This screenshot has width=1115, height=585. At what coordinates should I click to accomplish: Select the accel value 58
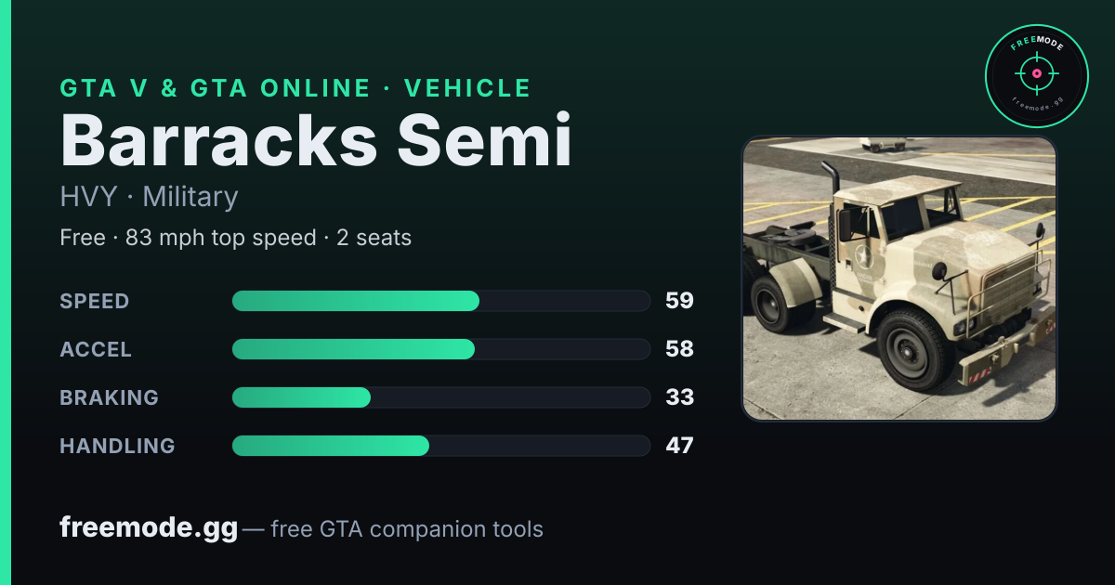point(679,349)
